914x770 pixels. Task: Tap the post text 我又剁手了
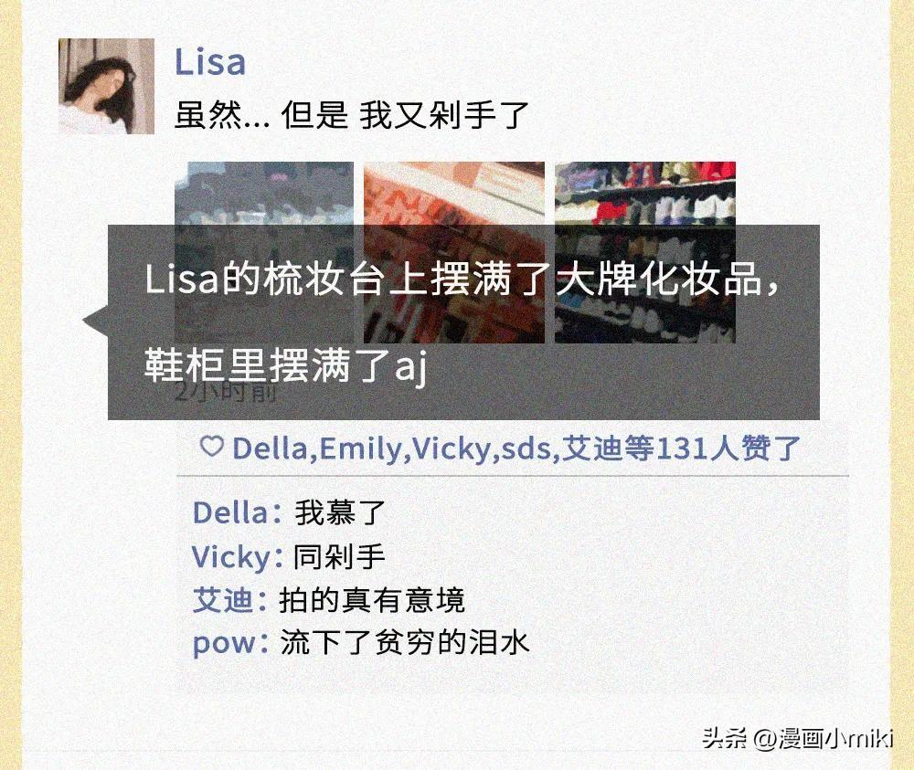coord(443,115)
